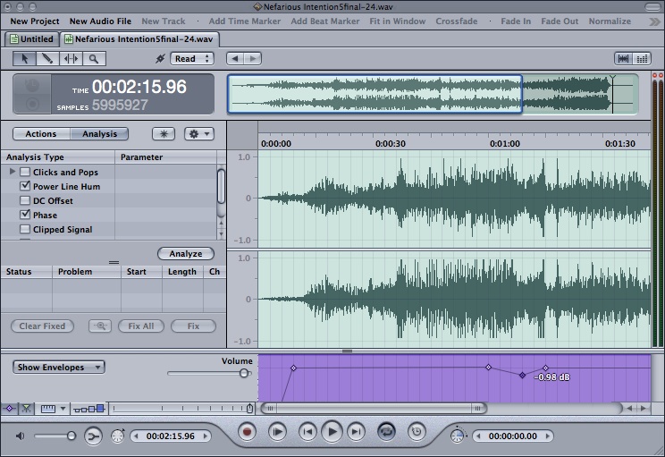Image resolution: width=665 pixels, height=457 pixels.
Task: Click the clock timer transport button
Action: [417, 432]
